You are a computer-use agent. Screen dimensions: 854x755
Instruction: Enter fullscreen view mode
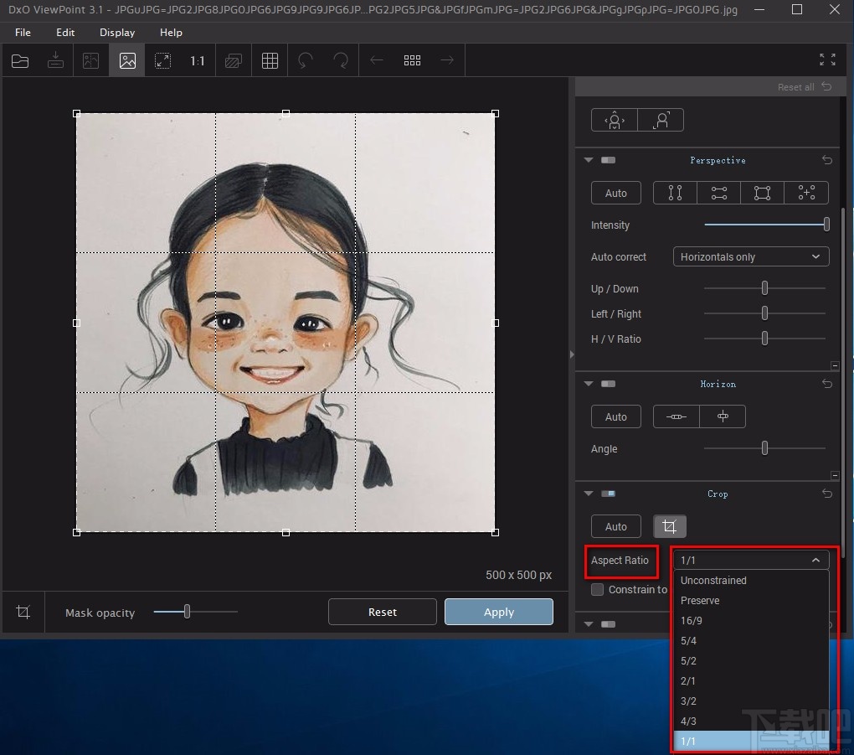tap(826, 59)
